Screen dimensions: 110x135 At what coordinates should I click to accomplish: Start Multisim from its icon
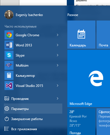(x=9, y=65)
